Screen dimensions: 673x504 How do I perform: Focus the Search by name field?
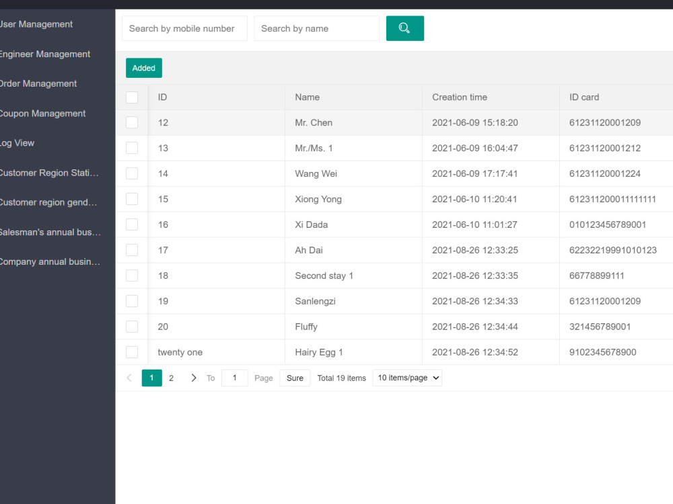(x=317, y=28)
